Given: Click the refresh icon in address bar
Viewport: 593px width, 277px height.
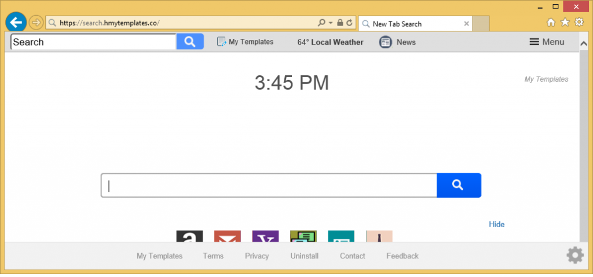Looking at the screenshot, I should 350,23.
